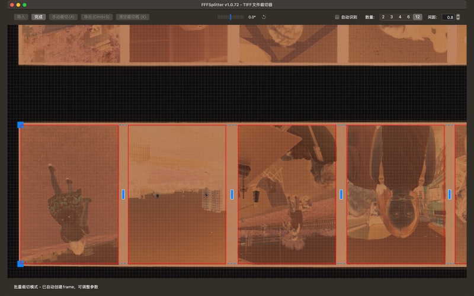The width and height of the screenshot is (474, 296).
Task: Select 手动裁切 (A) manual crop button
Action: point(63,17)
